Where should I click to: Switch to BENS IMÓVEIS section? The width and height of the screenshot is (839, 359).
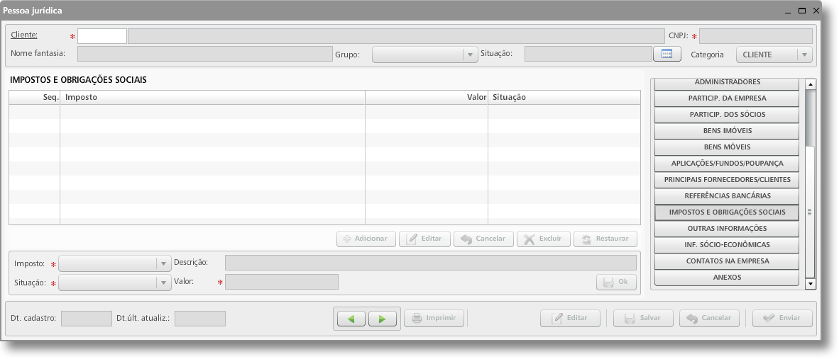727,131
